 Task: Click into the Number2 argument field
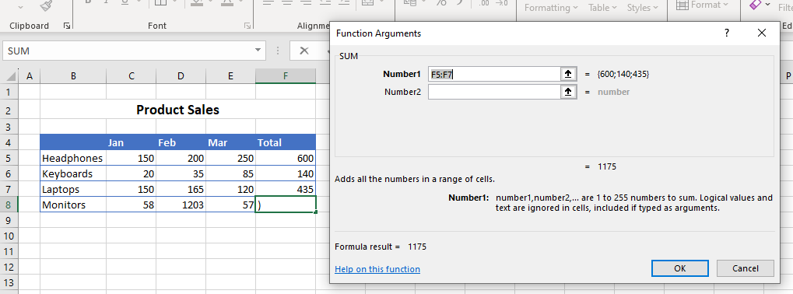pos(494,92)
